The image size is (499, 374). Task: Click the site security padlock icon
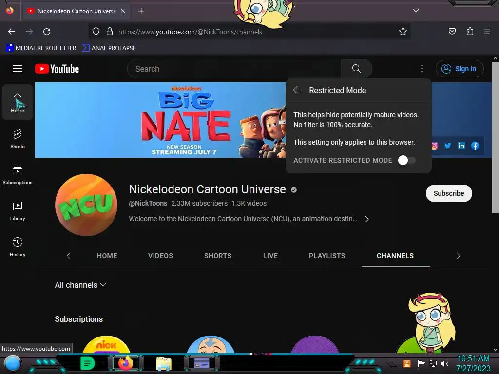coord(110,32)
